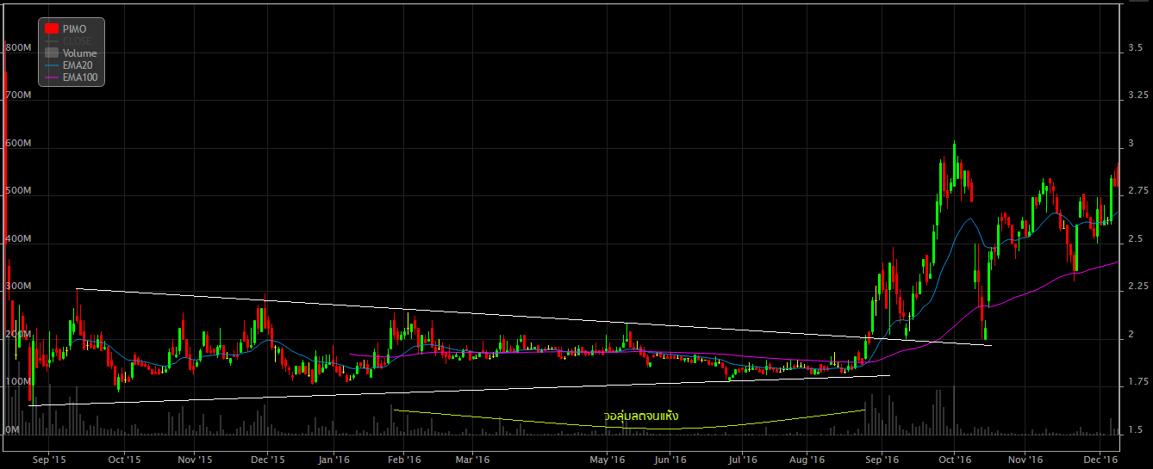The image size is (1153, 469).
Task: Click the Oct '16 date label
Action: 955,460
